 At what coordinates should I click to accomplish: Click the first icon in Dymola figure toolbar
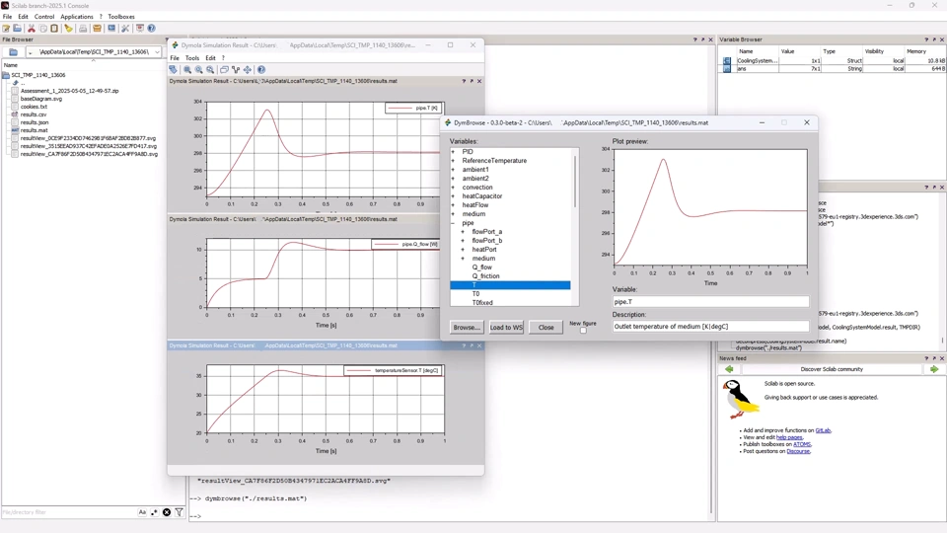pyautogui.click(x=174, y=69)
